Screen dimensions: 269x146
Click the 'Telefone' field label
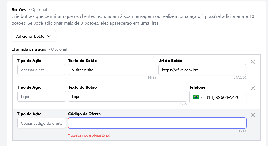pyautogui.click(x=197, y=87)
